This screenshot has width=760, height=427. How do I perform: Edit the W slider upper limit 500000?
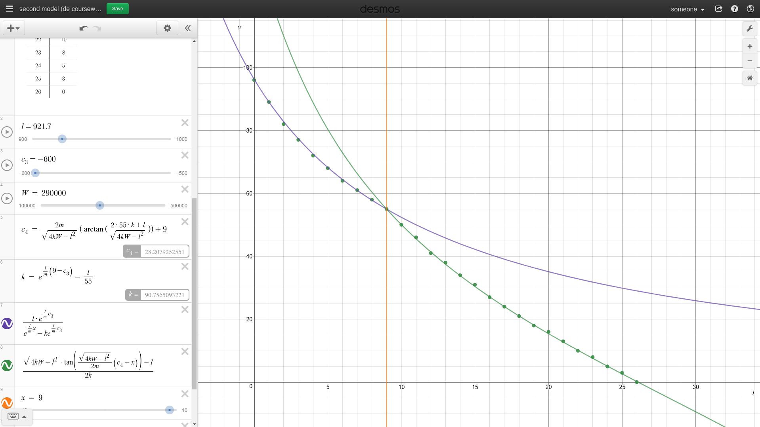click(179, 206)
